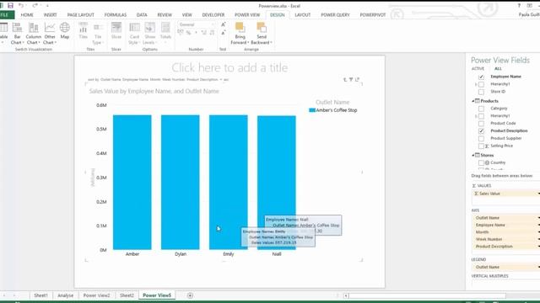
Task: Open the Sheet2 tab
Action: click(127, 295)
